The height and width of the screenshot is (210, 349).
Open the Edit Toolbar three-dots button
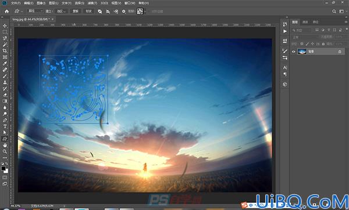tap(5, 158)
